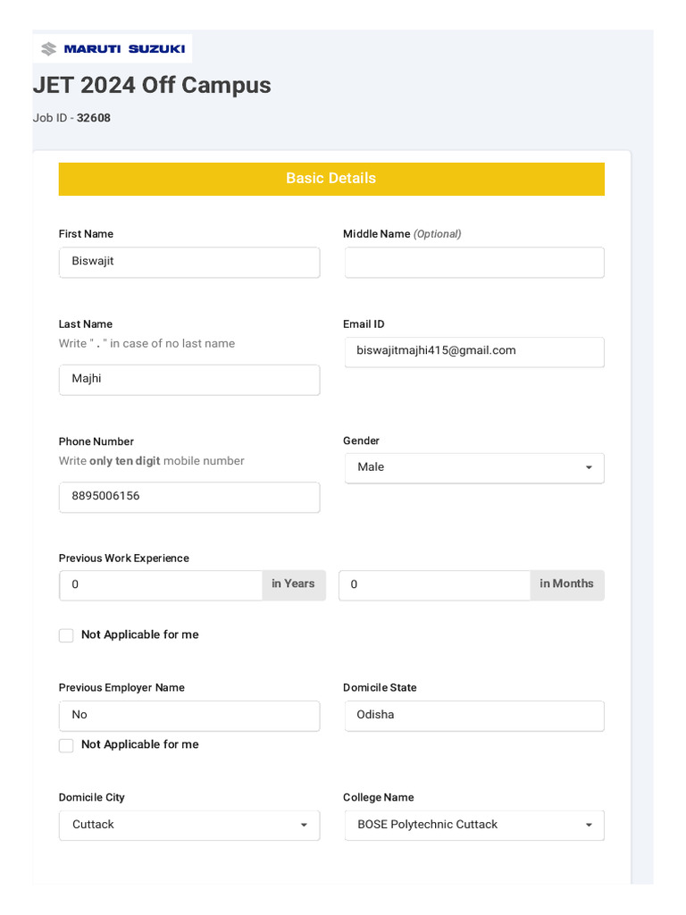686x915 pixels.
Task: Click the 'Write only ten digit mobile number' hint
Action: pyautogui.click(x=152, y=461)
